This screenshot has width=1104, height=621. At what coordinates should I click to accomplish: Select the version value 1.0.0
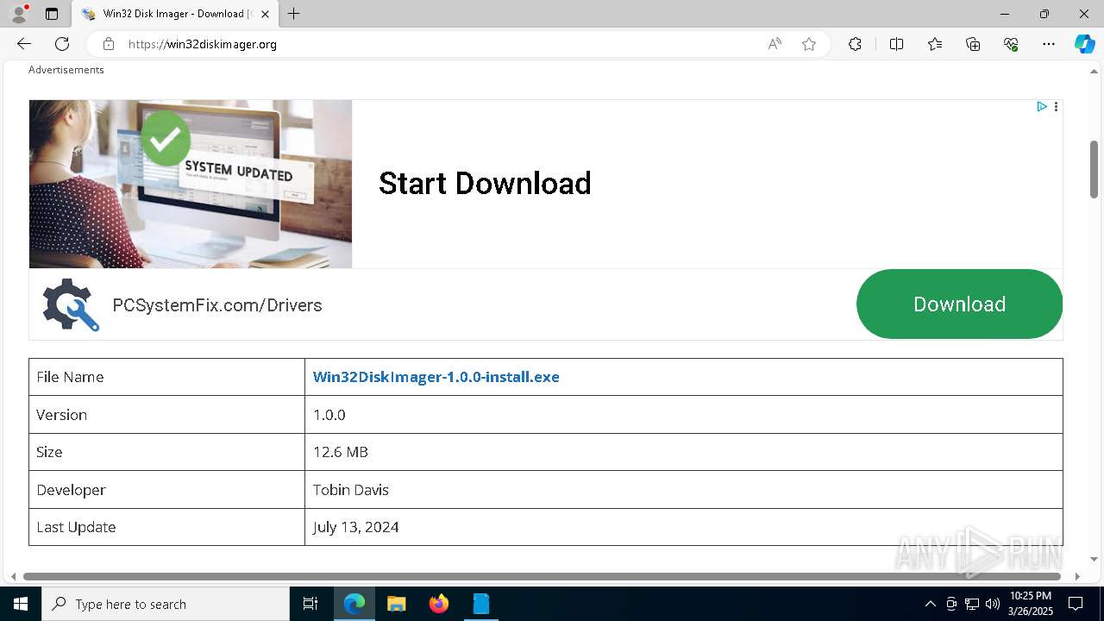[x=329, y=415]
